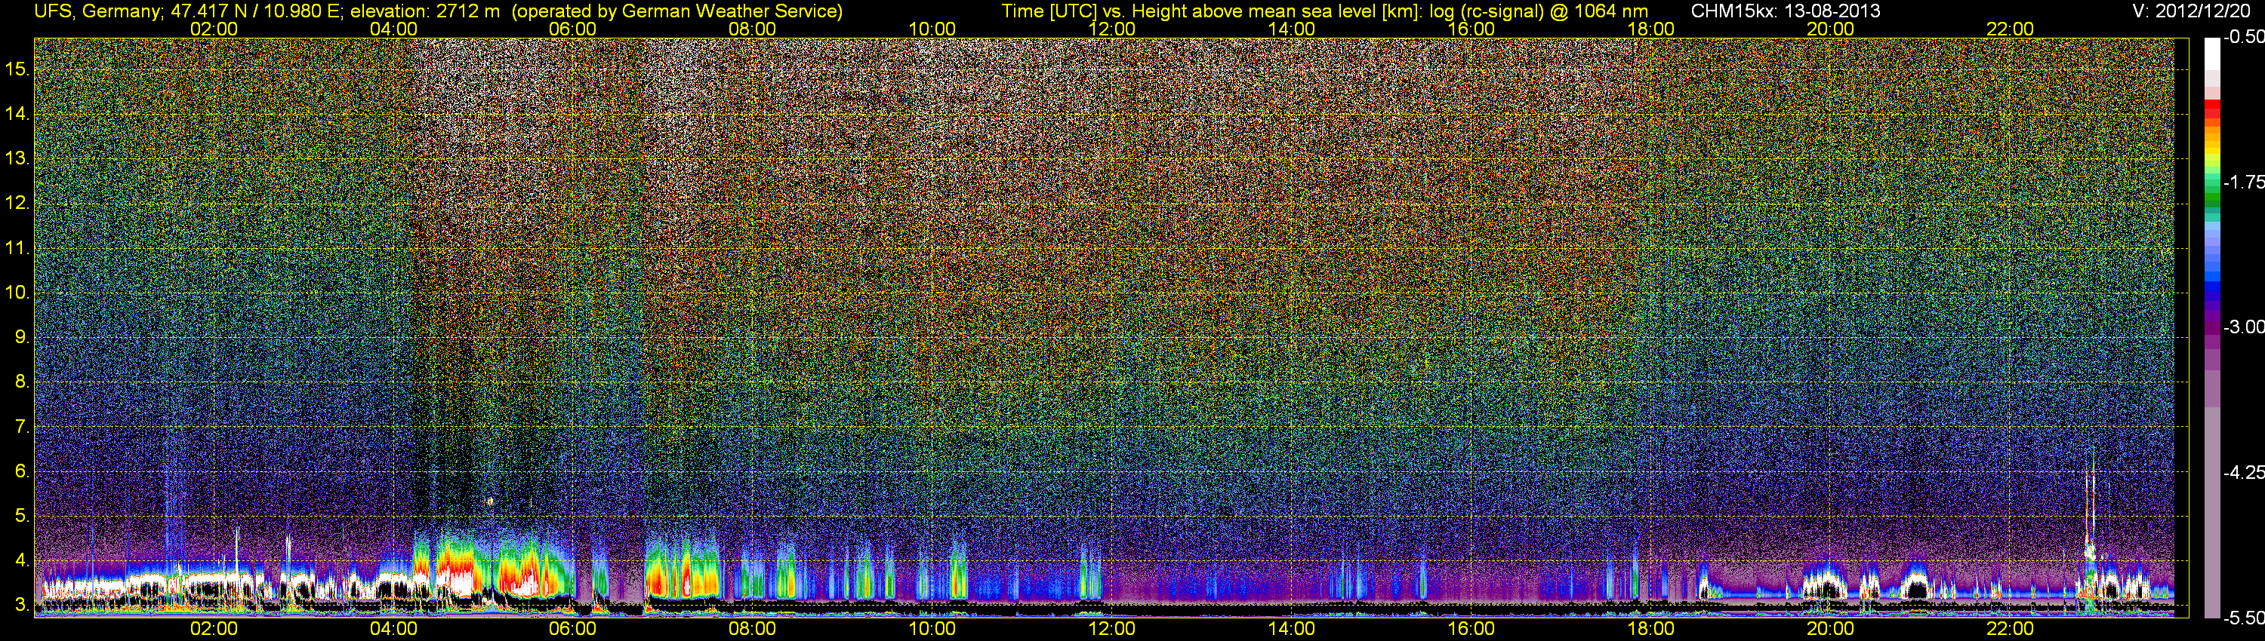Screen dimensions: 2265x641
Task: Click the '14.' height axis label
Action: [x=17, y=113]
